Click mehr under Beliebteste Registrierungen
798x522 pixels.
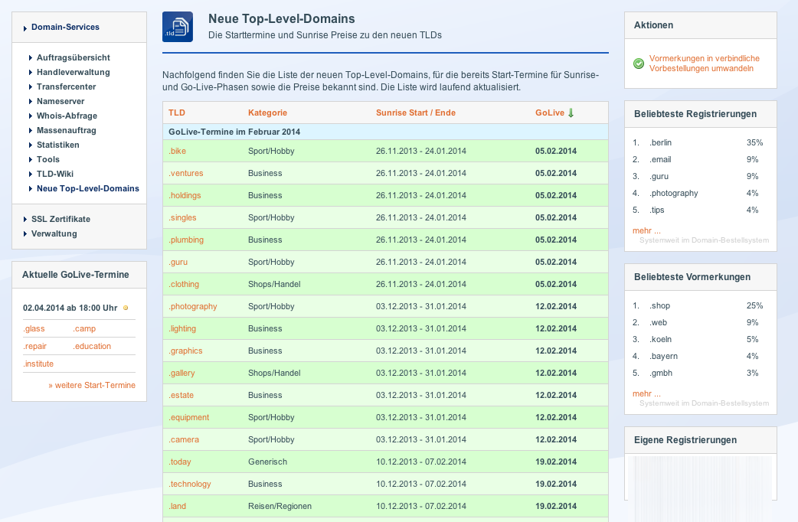[x=646, y=230]
